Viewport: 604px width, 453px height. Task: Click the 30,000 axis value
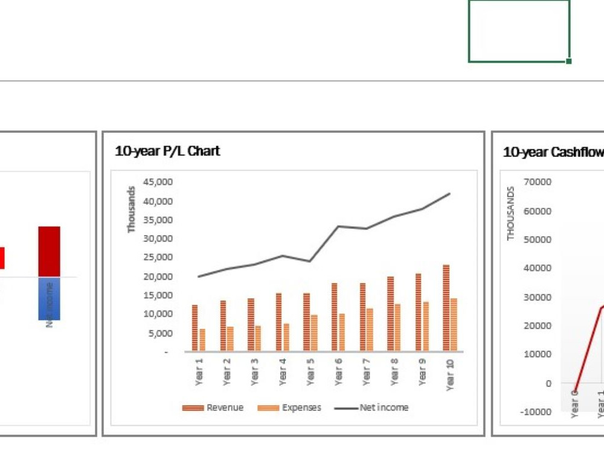[x=158, y=239]
